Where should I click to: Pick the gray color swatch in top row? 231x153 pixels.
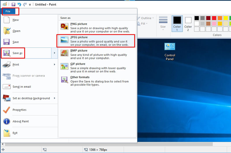pyautogui.click(x=202, y=18)
